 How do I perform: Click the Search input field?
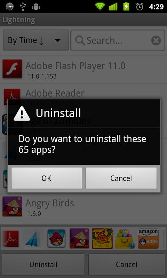coord(118,40)
